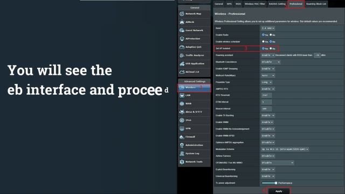Viewport: 345px width, 194px height.
Task: Open the Optimize AMPDU aggregation dropdown
Action: click(x=268, y=142)
